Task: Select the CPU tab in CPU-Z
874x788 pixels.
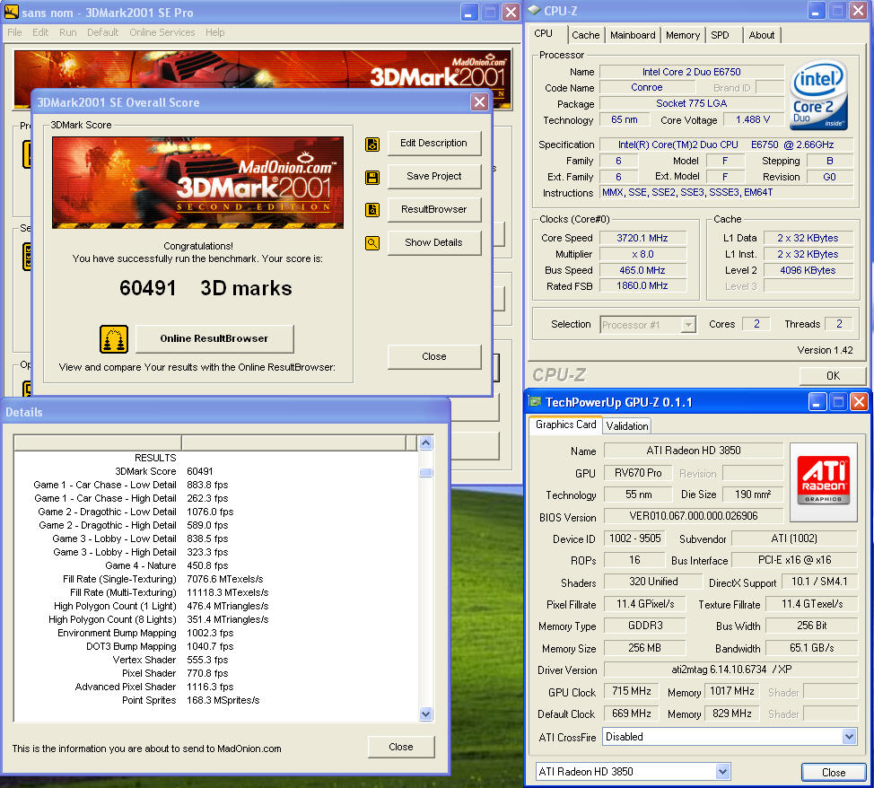Action: click(x=544, y=33)
